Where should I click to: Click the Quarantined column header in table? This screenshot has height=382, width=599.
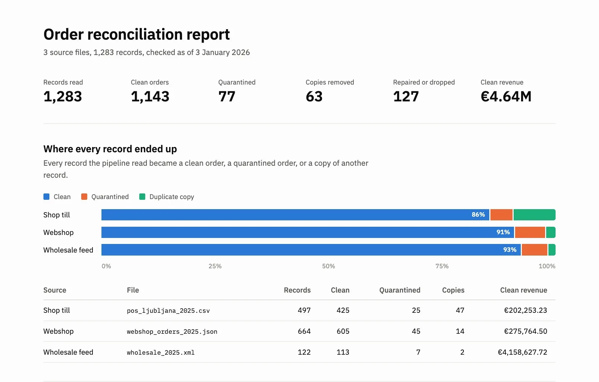(400, 290)
